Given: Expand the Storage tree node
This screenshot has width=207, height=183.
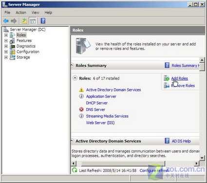Looking at the screenshot, I should (6, 57).
